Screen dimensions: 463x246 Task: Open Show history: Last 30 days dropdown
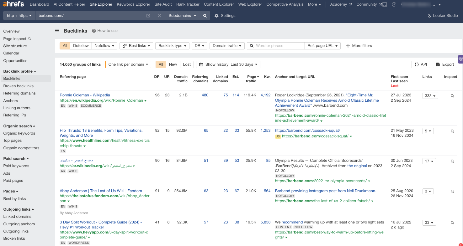tap(228, 64)
